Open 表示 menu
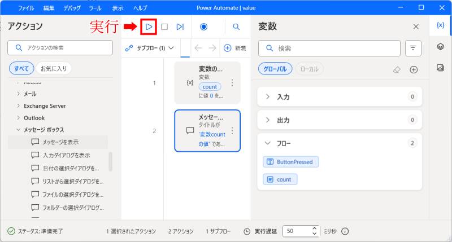This screenshot has width=452, height=242. point(118,8)
